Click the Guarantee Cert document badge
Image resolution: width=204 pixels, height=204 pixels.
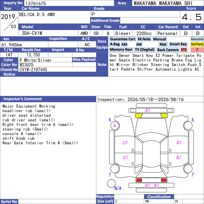tap(123, 39)
